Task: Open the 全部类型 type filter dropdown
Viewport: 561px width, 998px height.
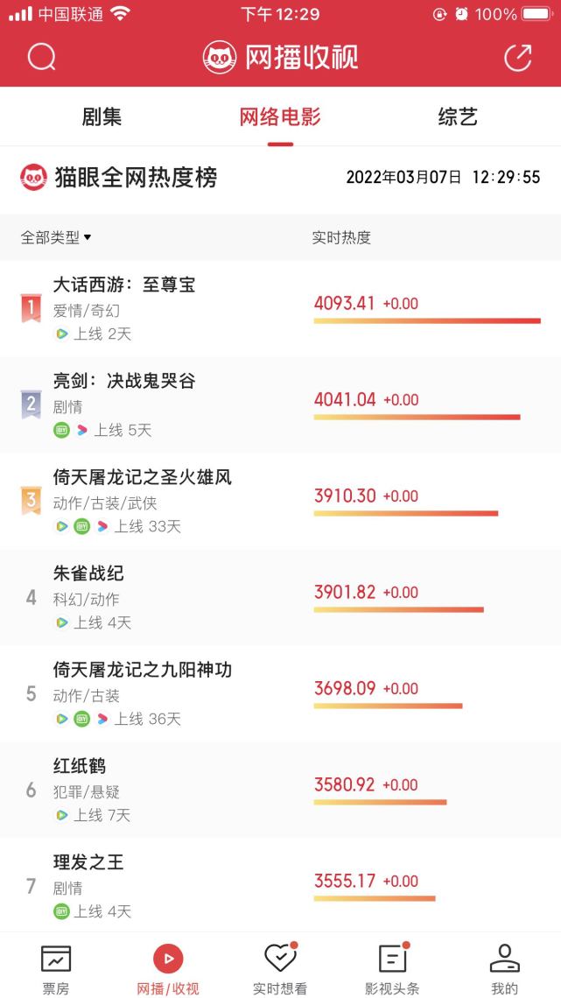Action: [54, 237]
